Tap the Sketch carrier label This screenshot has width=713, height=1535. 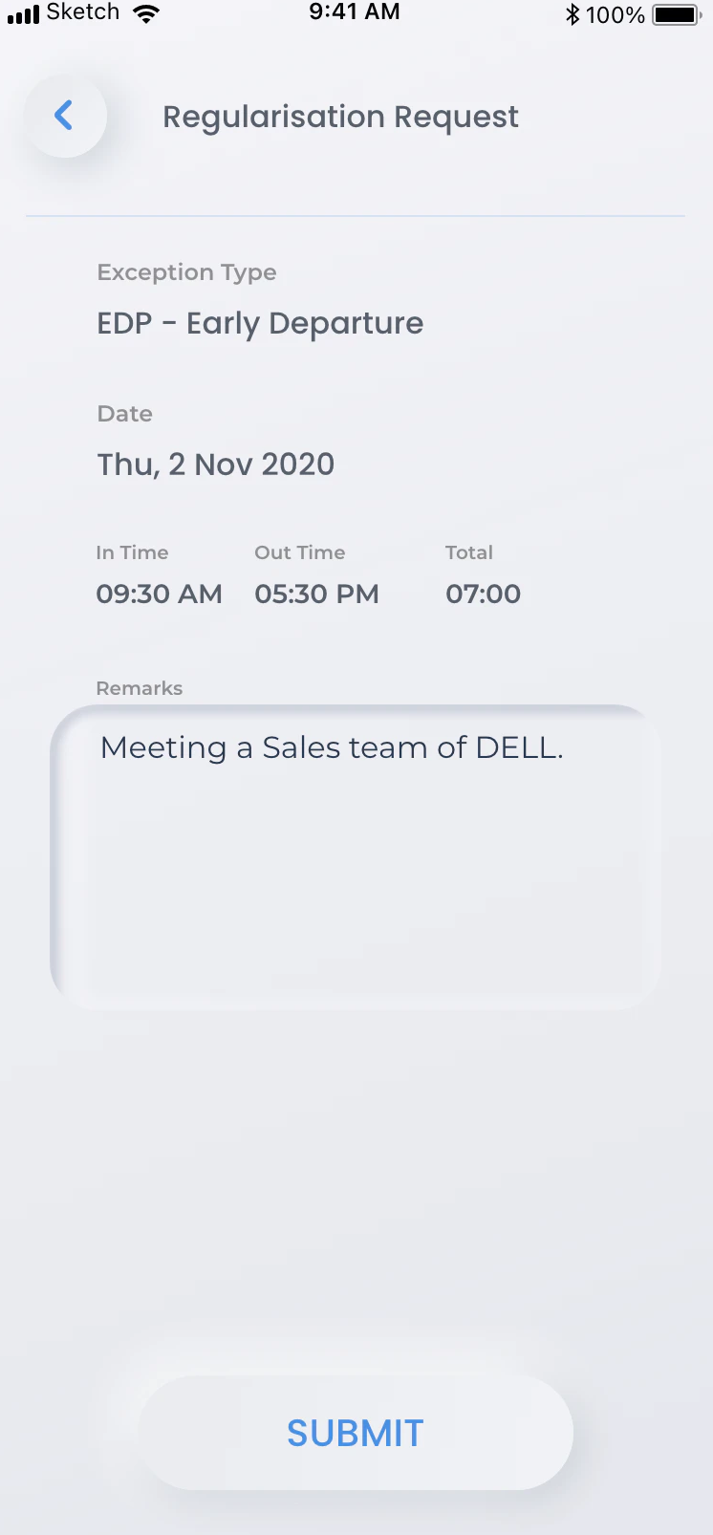pyautogui.click(x=83, y=12)
